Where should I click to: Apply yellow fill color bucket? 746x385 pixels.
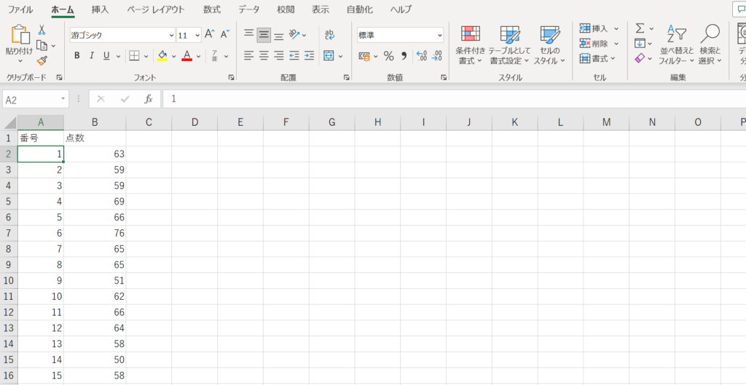point(162,56)
